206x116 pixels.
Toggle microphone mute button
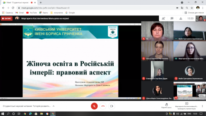click(94, 106)
